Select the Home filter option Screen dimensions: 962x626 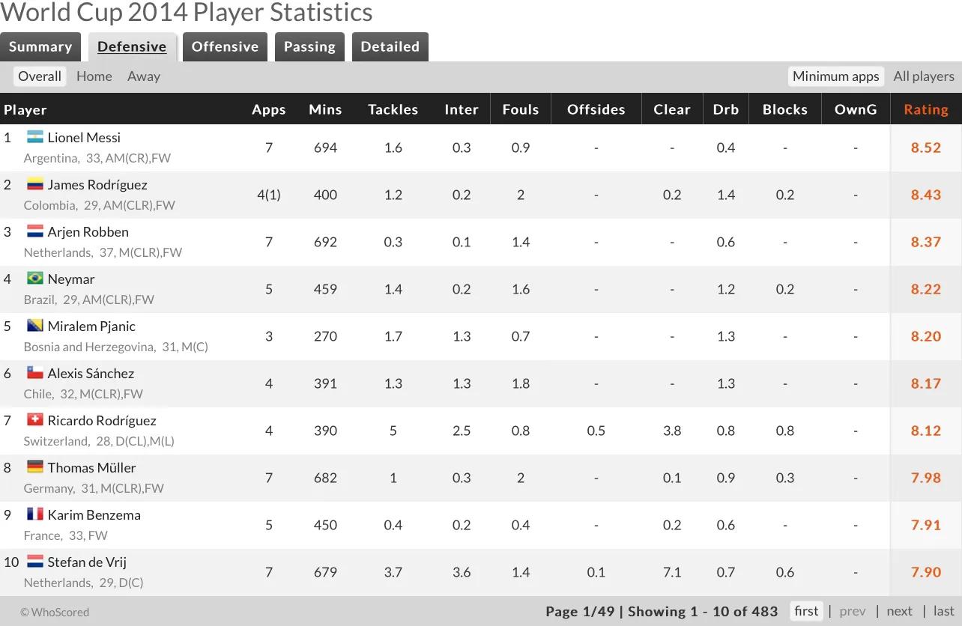click(x=94, y=76)
